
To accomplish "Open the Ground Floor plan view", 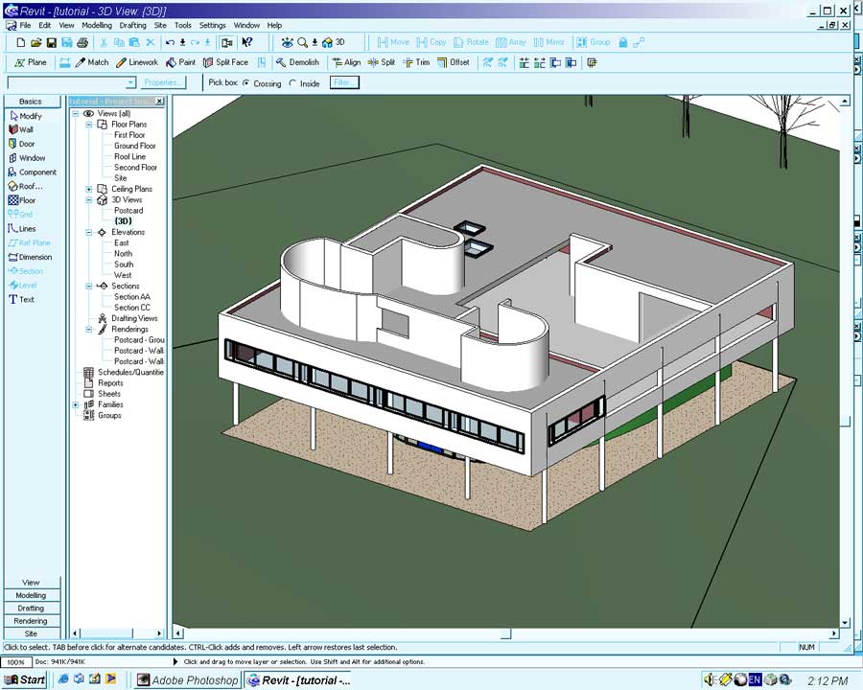I will point(135,146).
